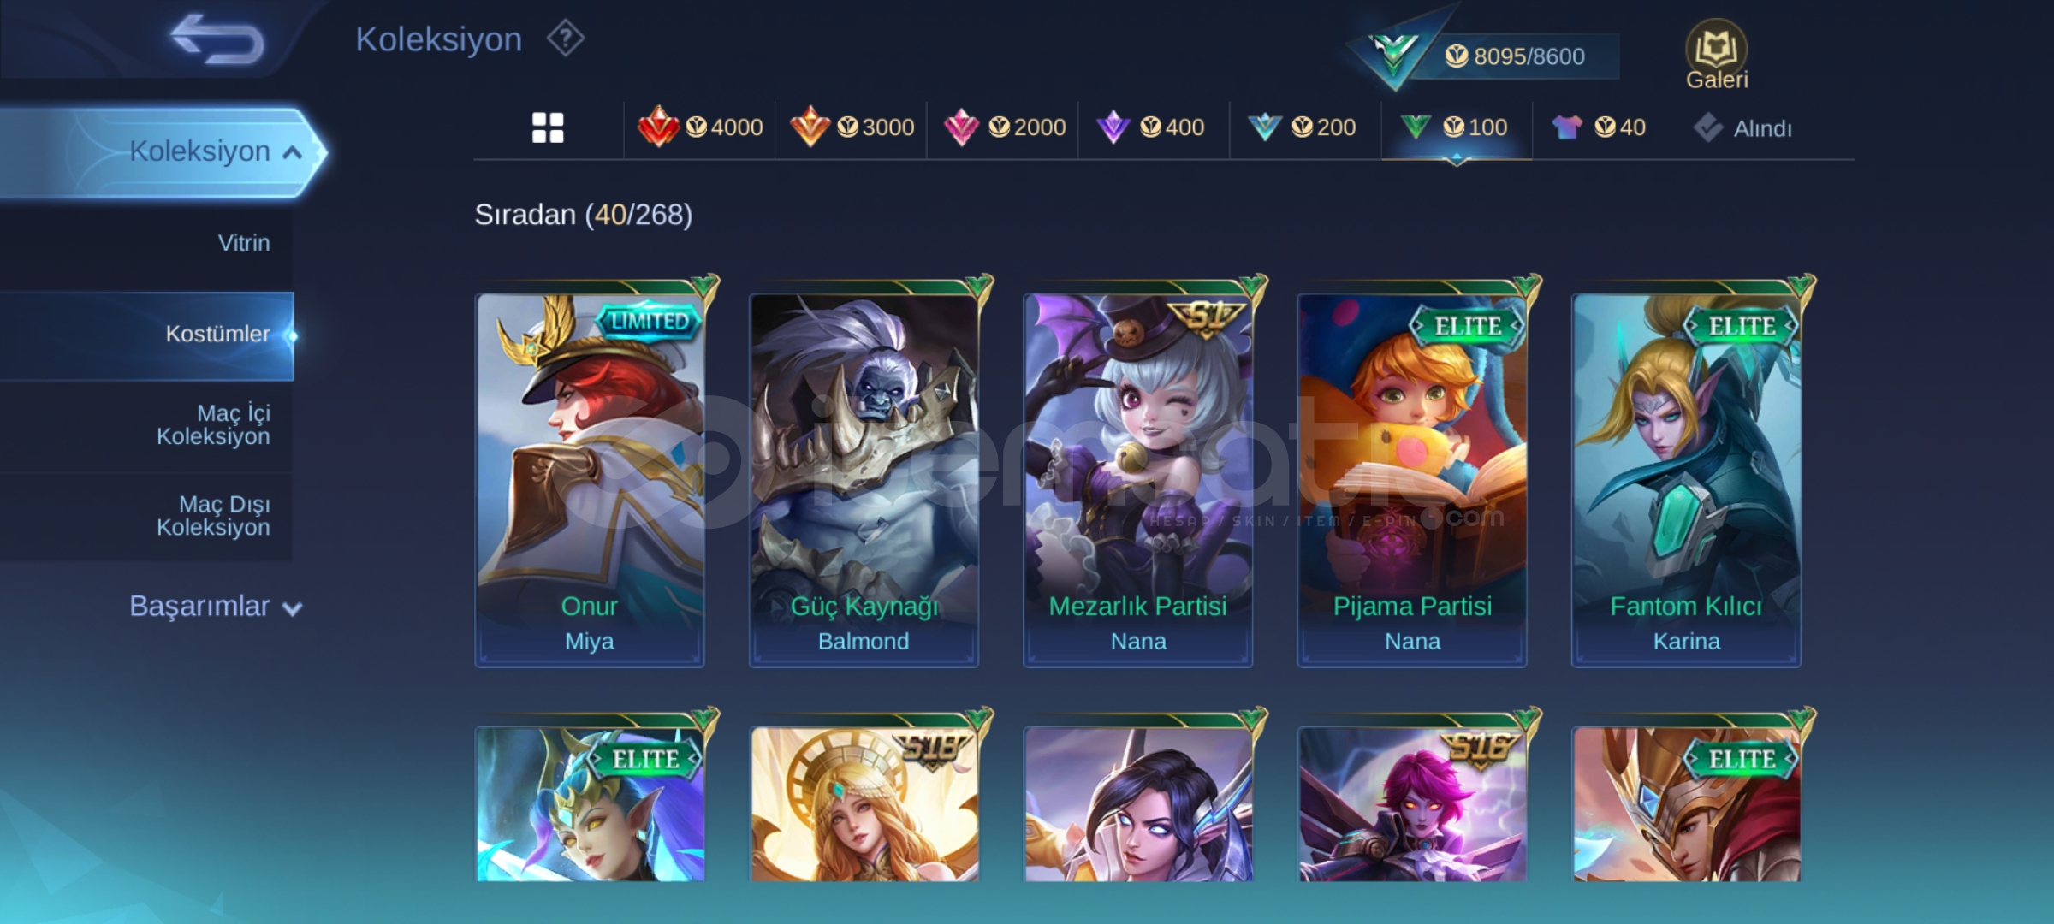Show all skins with the grid icon

pyautogui.click(x=548, y=127)
